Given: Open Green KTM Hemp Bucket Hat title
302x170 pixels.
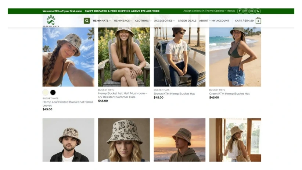Looking at the screenshot, I should tap(229, 93).
